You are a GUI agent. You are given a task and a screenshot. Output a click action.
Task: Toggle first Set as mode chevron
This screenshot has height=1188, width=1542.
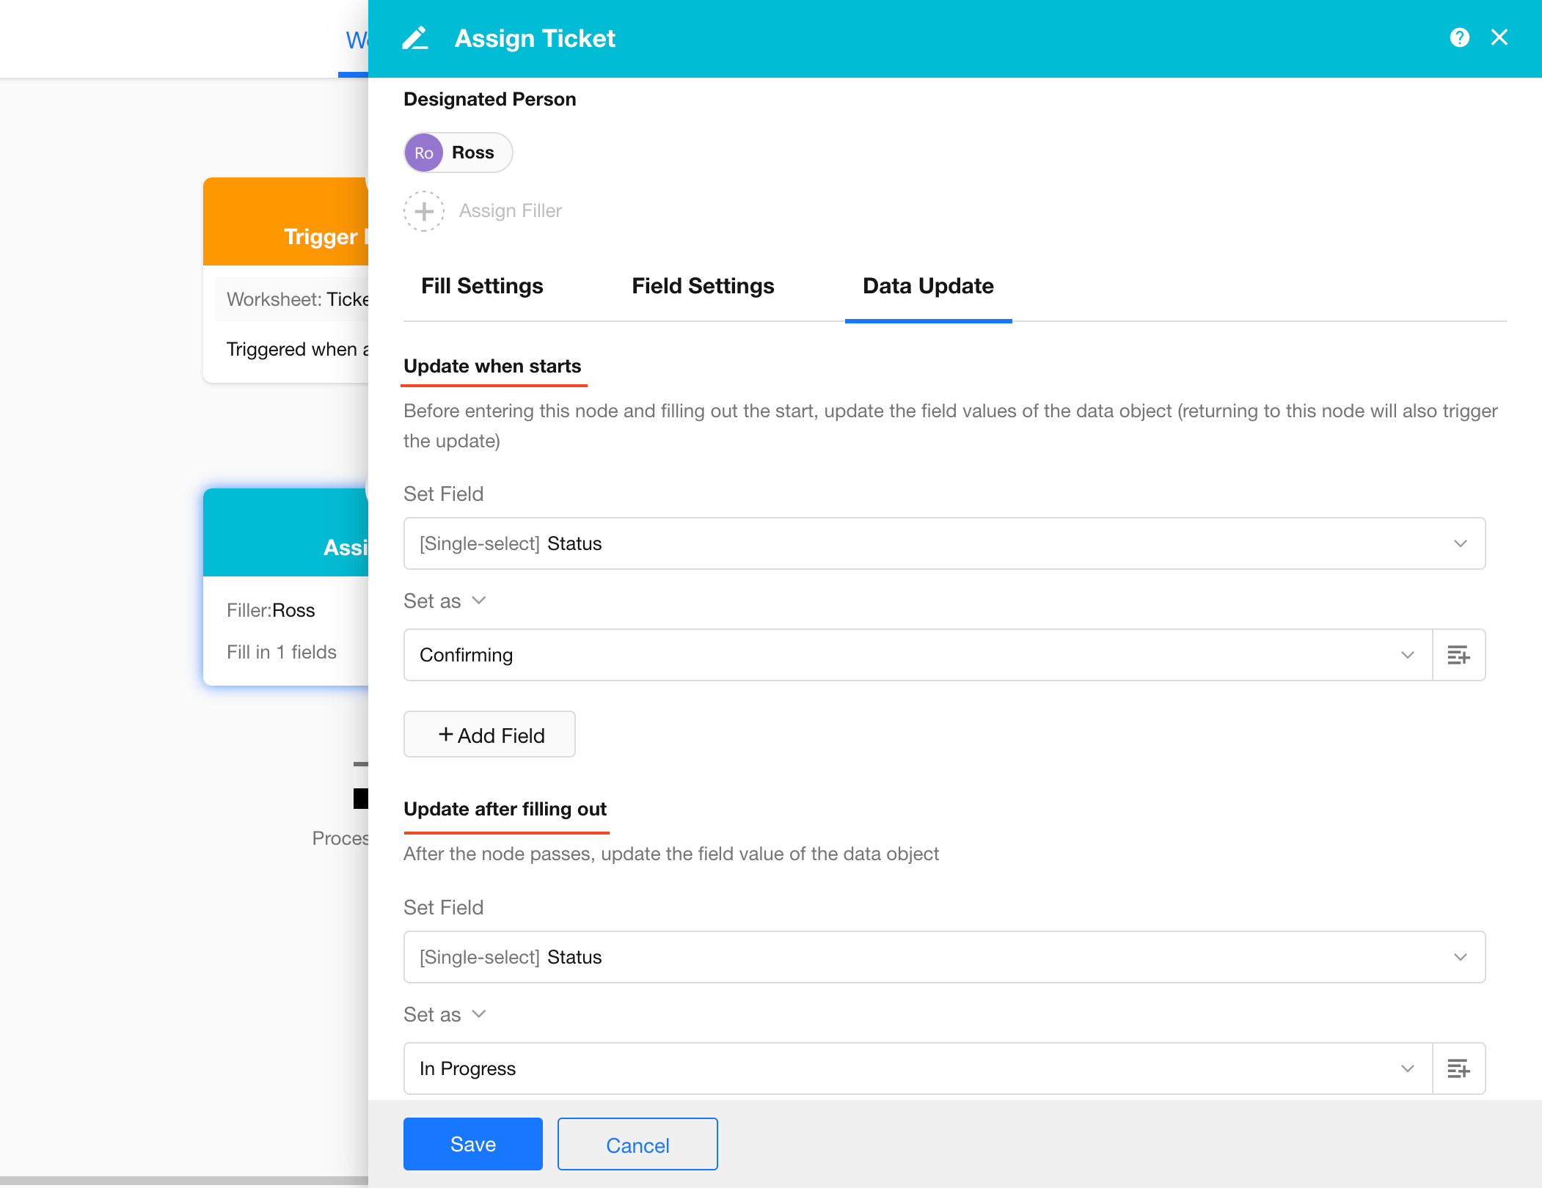[x=479, y=601]
